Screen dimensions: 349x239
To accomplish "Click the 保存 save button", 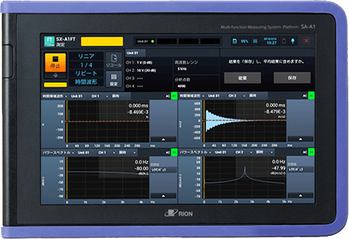I will point(292,78).
